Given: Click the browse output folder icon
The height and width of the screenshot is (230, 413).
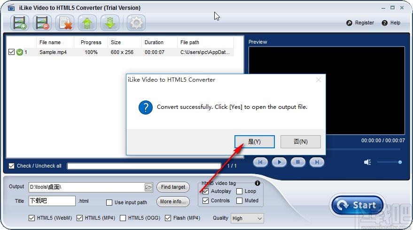Looking at the screenshot, I should tap(148, 187).
